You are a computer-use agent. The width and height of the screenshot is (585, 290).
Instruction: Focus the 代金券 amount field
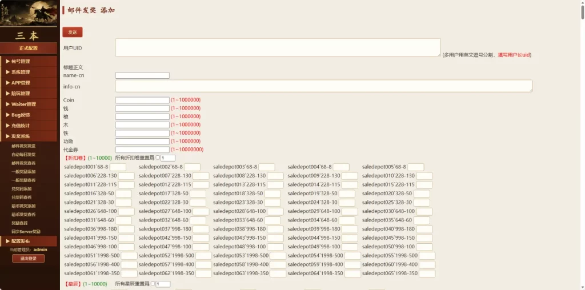tap(142, 150)
